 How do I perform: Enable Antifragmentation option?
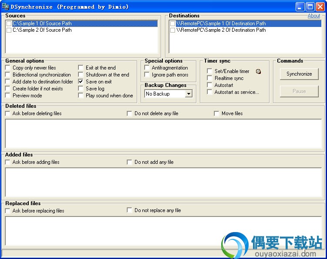click(x=147, y=68)
